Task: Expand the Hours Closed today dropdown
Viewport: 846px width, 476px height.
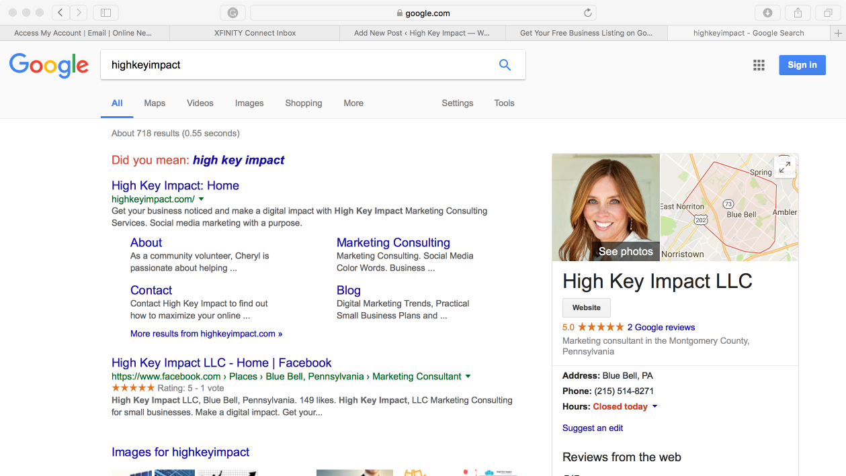Action: pos(654,407)
